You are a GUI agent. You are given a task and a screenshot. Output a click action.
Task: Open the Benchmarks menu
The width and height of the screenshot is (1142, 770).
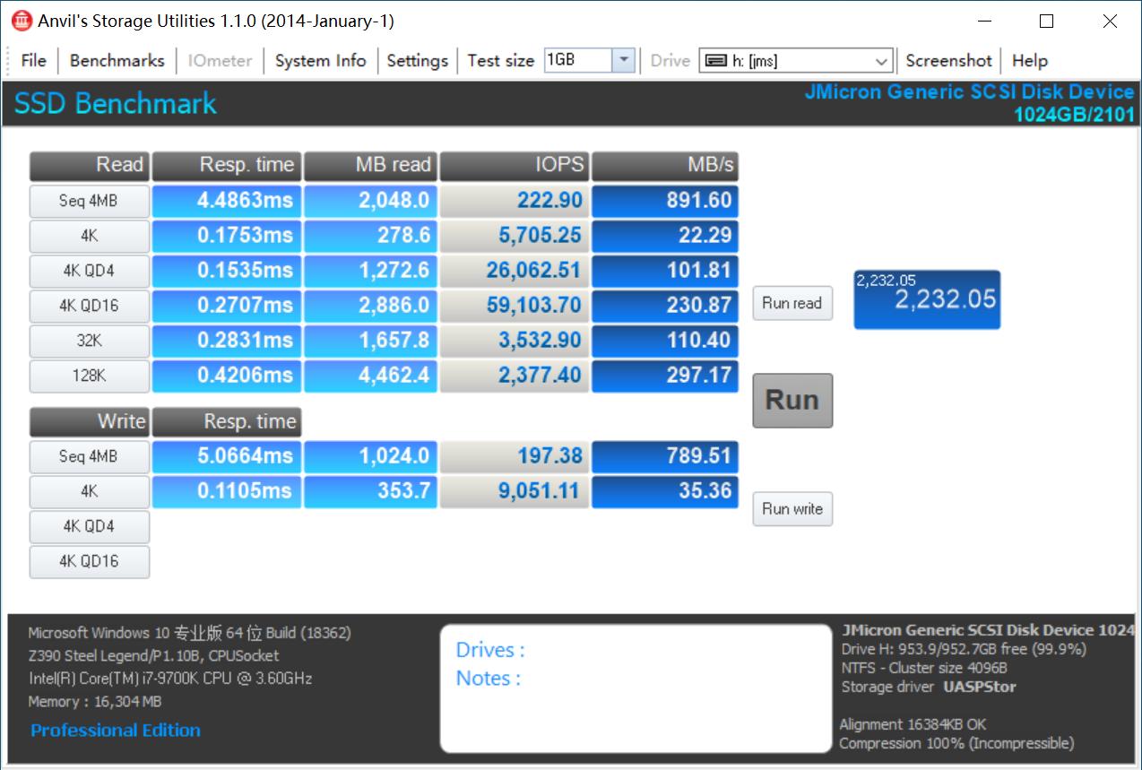tap(117, 61)
